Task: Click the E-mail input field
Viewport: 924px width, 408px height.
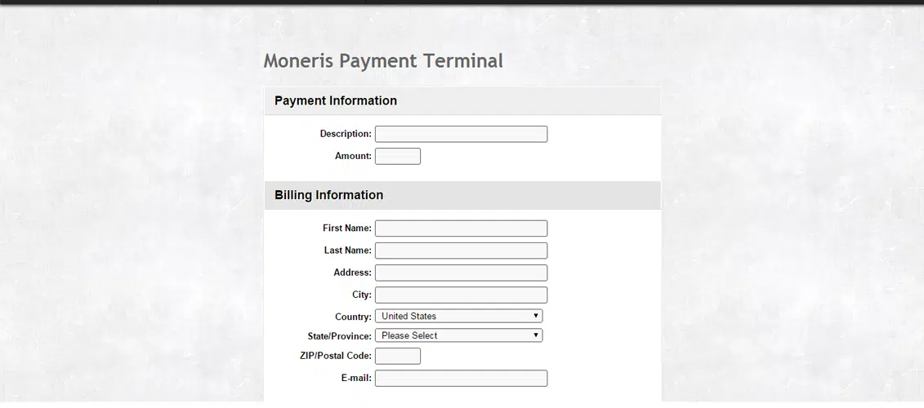Action: (x=461, y=378)
